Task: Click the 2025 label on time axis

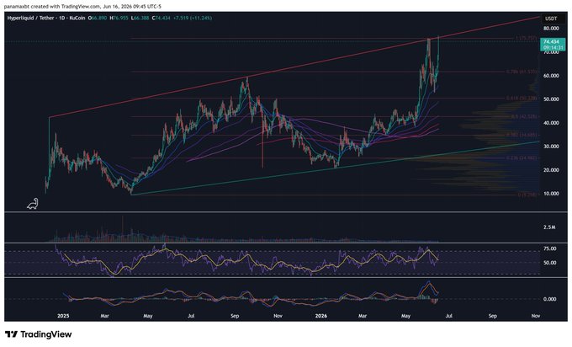Action: tap(63, 316)
